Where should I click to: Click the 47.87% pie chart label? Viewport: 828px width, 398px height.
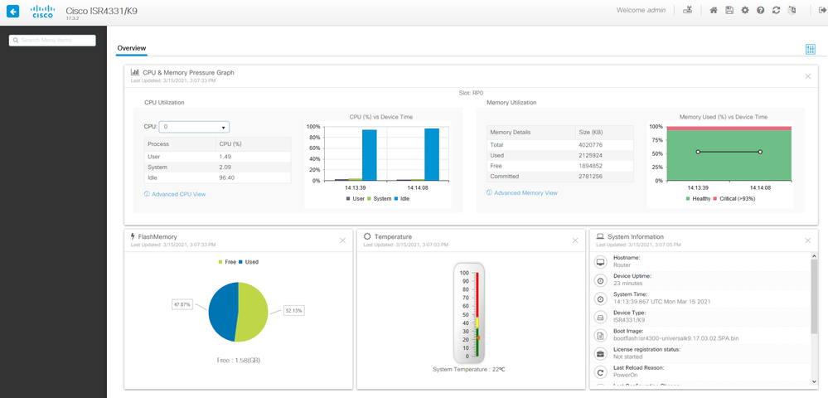[182, 304]
